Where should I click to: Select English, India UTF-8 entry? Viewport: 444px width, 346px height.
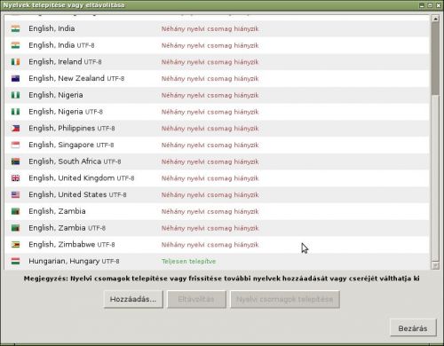[217, 45]
